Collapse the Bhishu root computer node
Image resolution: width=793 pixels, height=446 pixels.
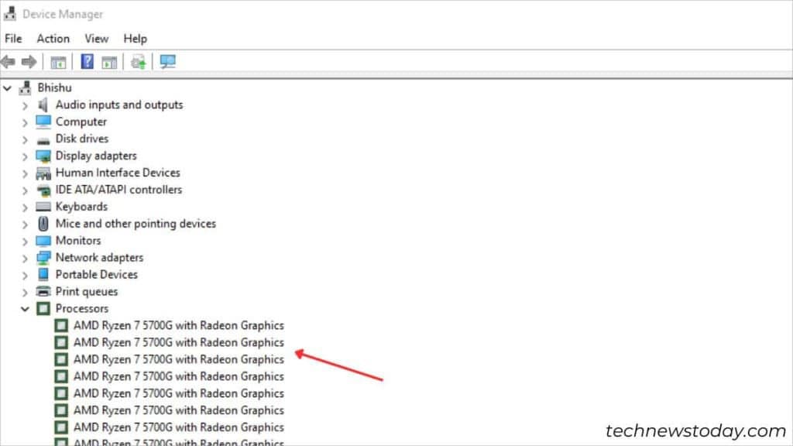pos(8,87)
